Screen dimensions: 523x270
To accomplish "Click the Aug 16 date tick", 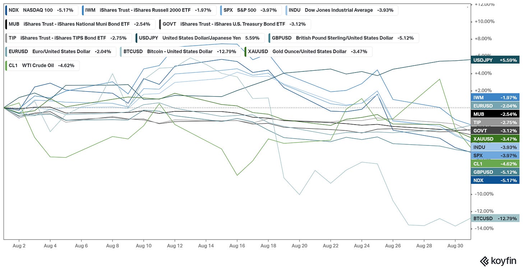I will pyautogui.click(x=237, y=246).
